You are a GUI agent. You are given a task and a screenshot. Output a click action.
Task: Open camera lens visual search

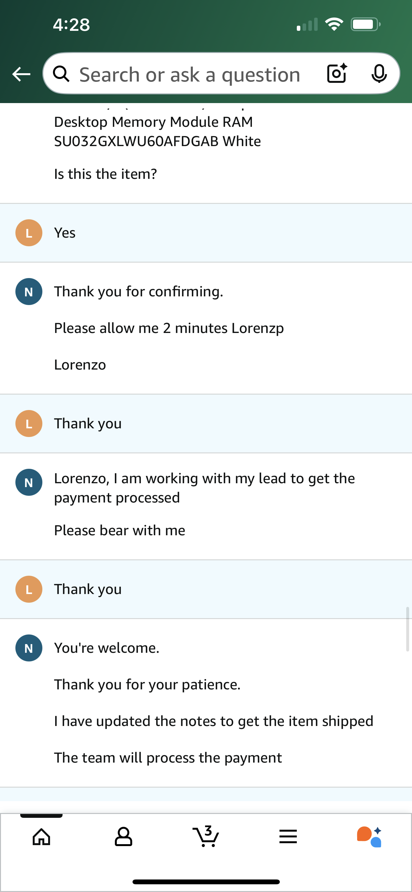337,74
